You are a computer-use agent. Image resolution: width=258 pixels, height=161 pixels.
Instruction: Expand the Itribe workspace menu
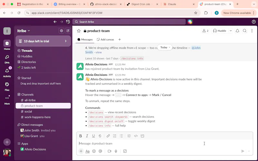(24, 31)
